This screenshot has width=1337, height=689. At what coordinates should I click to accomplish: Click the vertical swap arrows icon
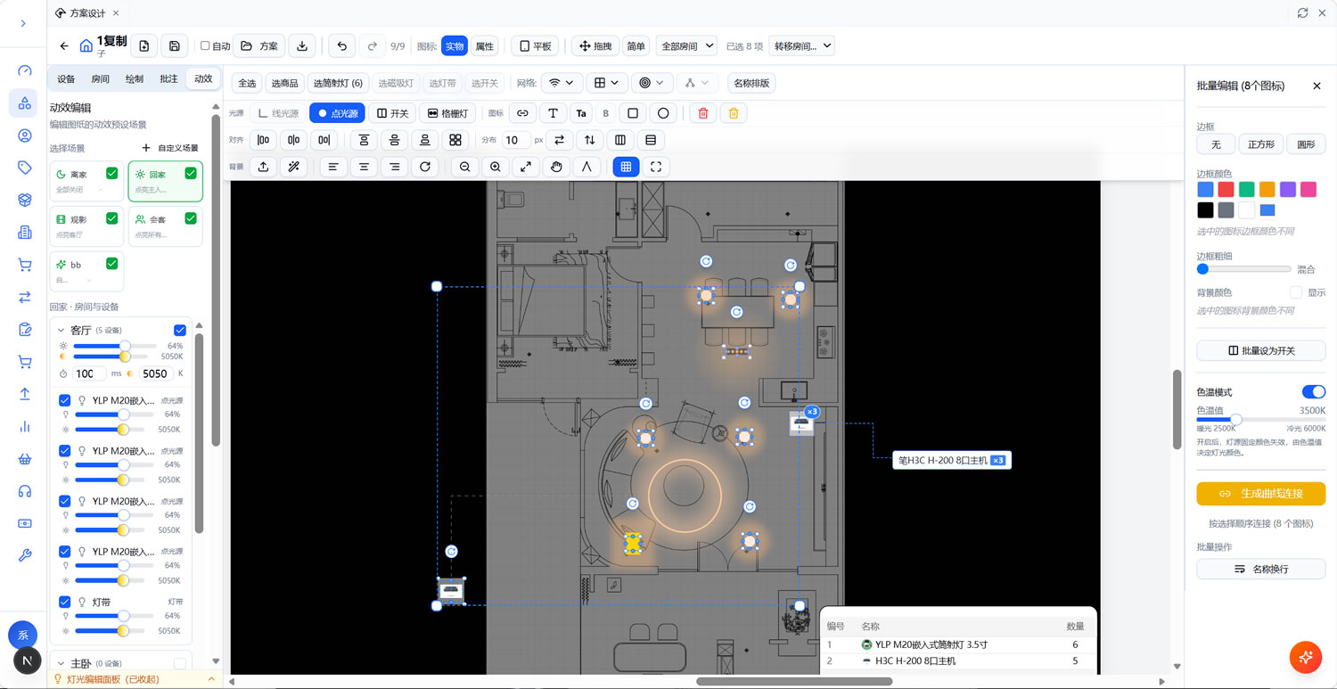590,140
